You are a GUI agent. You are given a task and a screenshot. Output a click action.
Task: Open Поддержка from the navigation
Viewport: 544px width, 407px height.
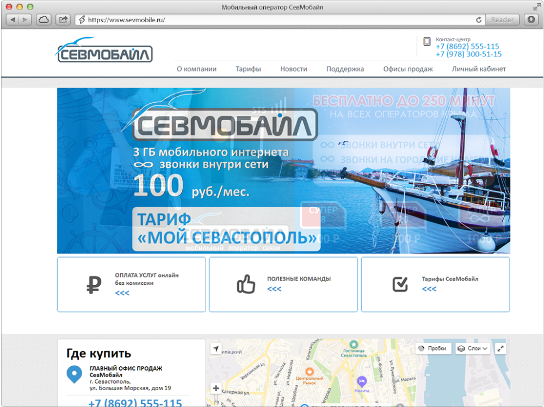point(344,69)
